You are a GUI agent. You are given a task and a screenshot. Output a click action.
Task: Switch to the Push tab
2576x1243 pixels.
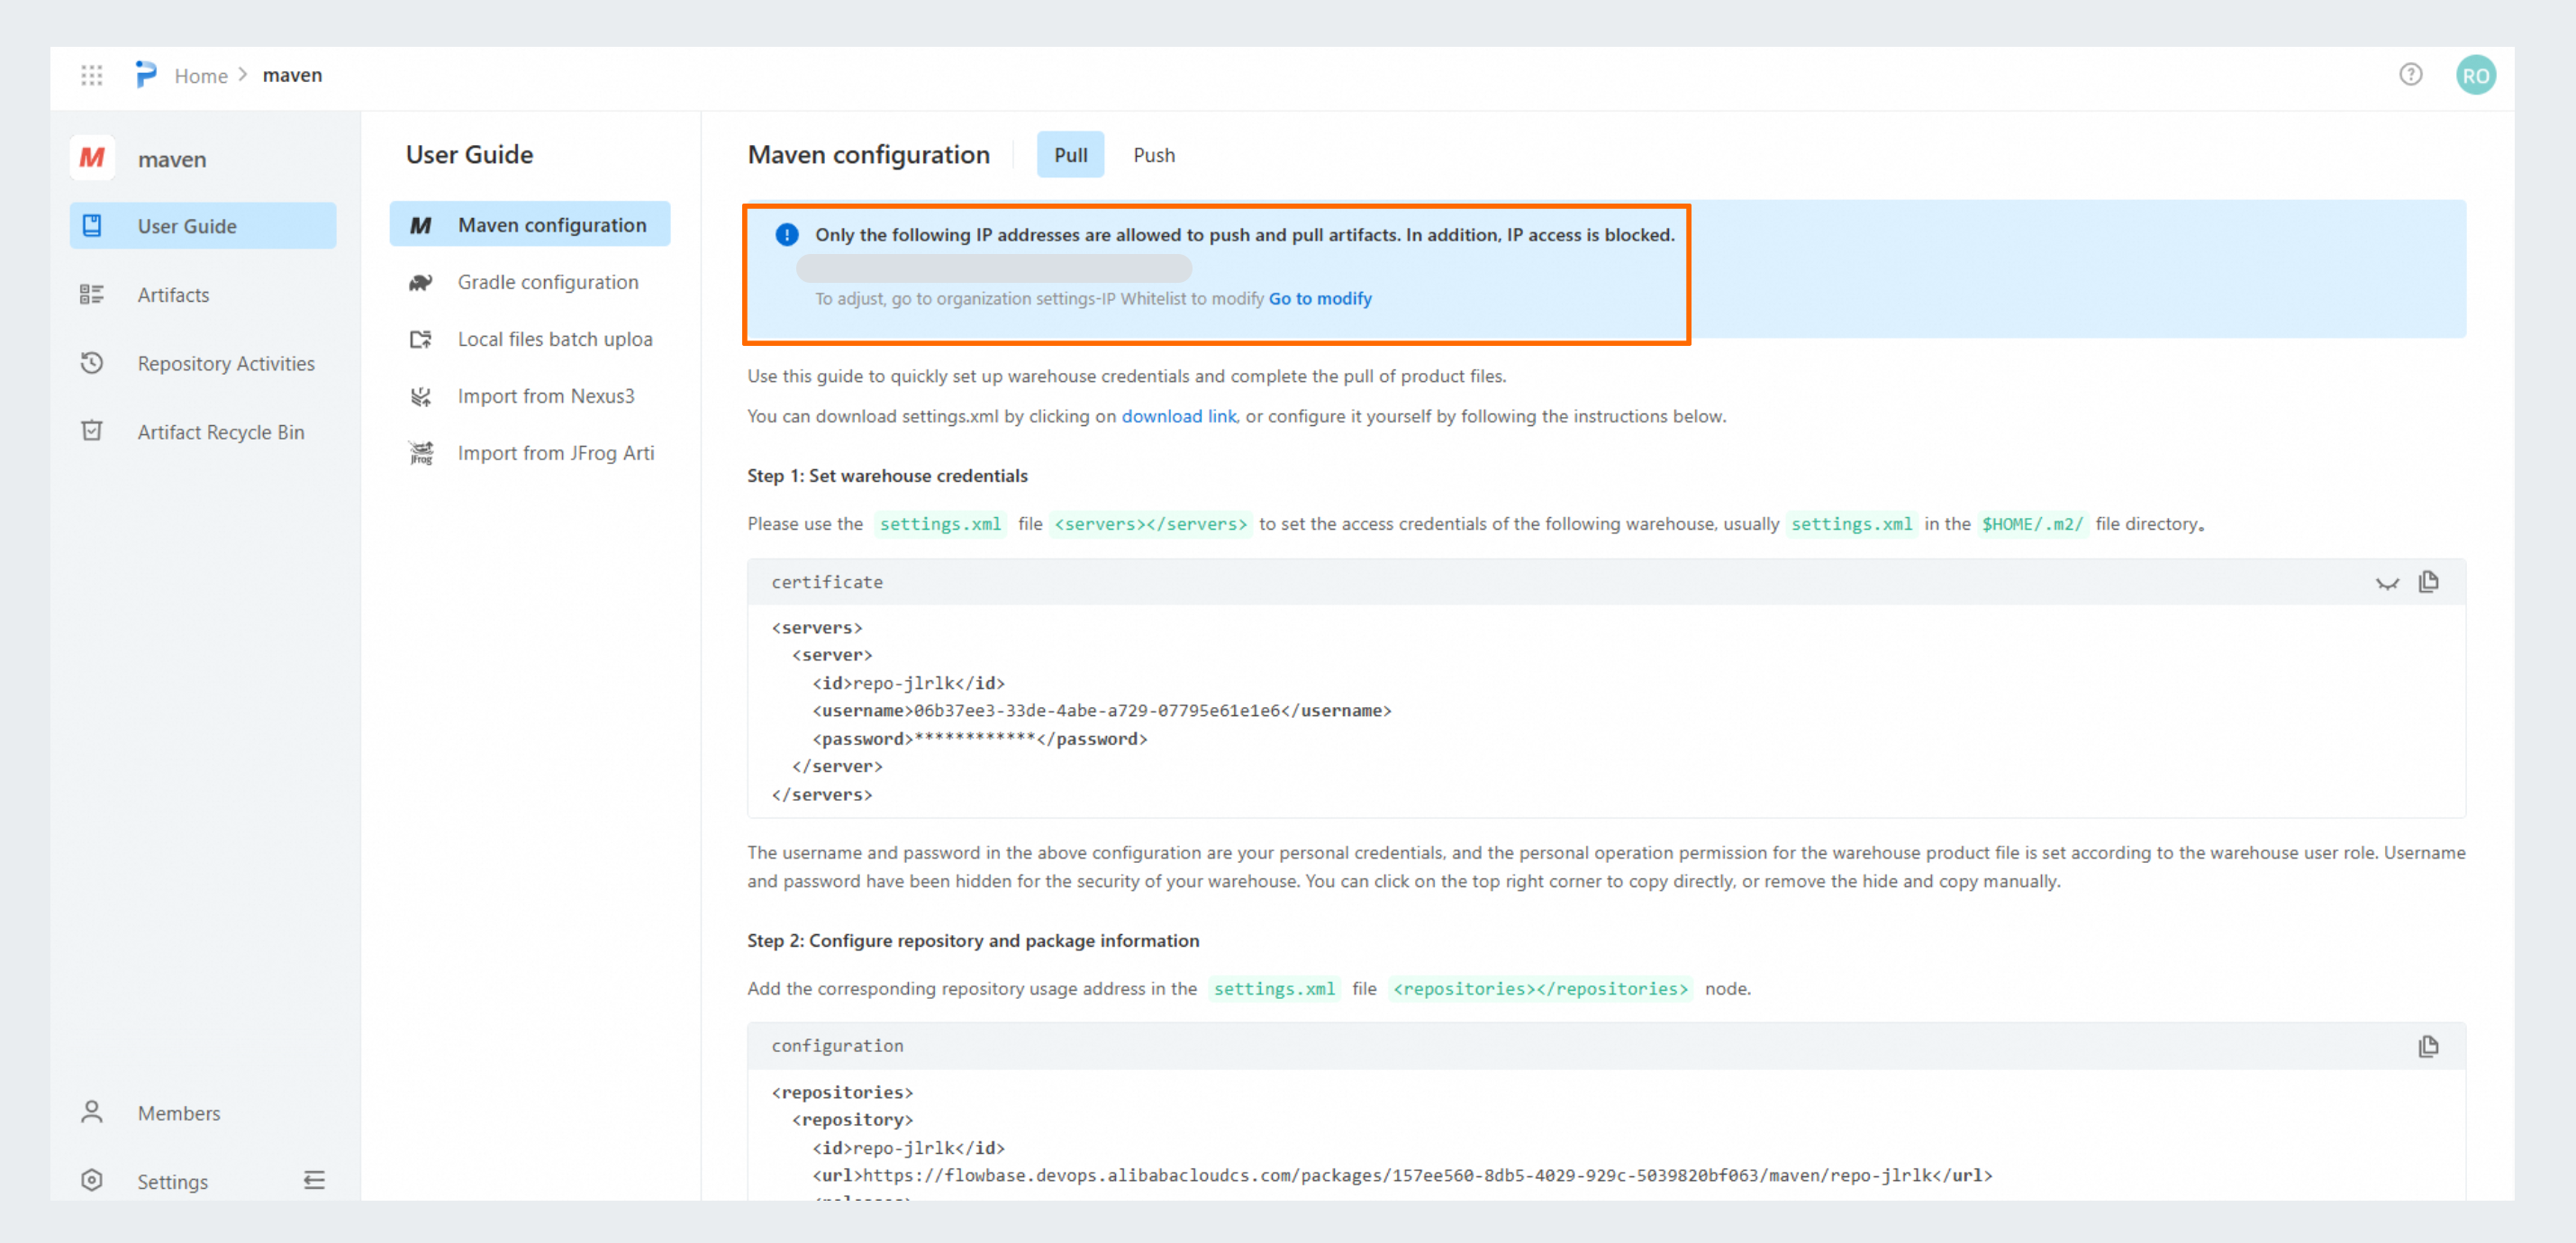(1153, 155)
